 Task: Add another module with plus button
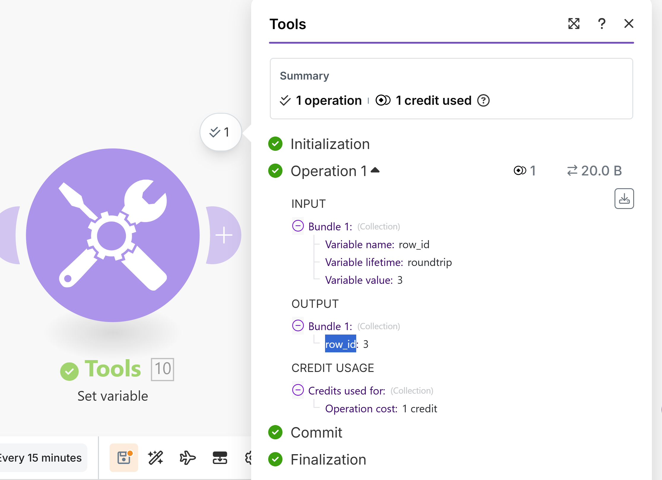pos(224,235)
